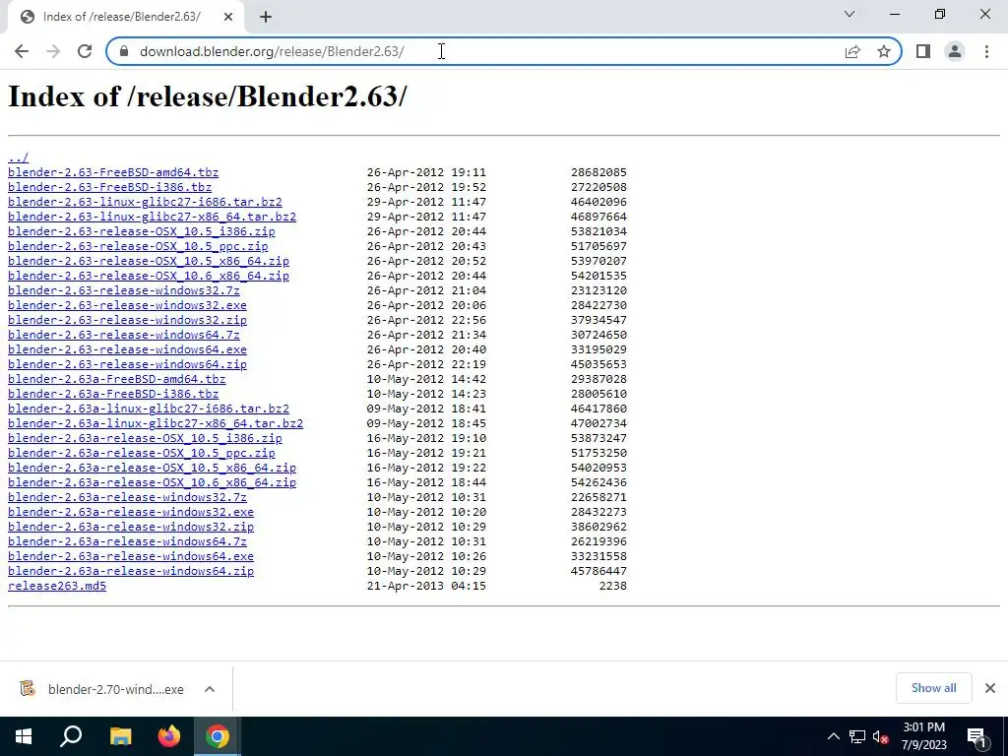
Task: Download blender-2.63a-release-OSX_10.5_i386.zip
Action: pos(146,438)
